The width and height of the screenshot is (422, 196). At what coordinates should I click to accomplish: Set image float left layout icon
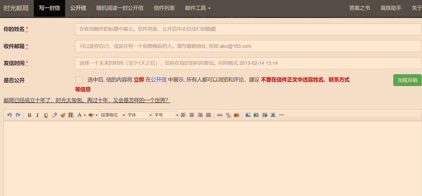pyautogui.click(x=248, y=115)
